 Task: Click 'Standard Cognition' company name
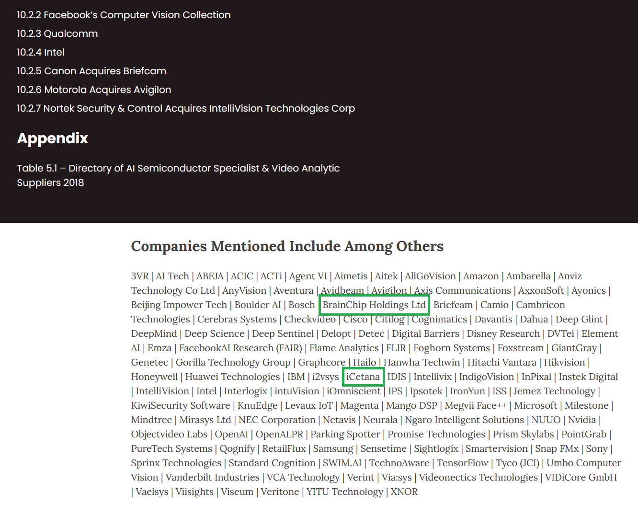(x=272, y=463)
